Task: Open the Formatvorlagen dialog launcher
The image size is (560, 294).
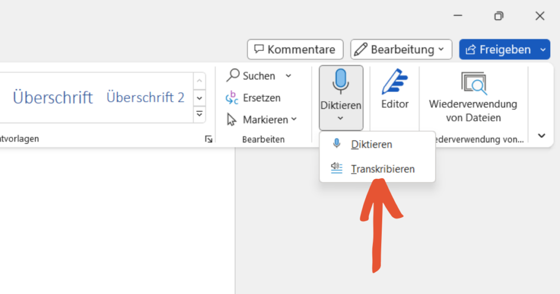Action: 208,139
